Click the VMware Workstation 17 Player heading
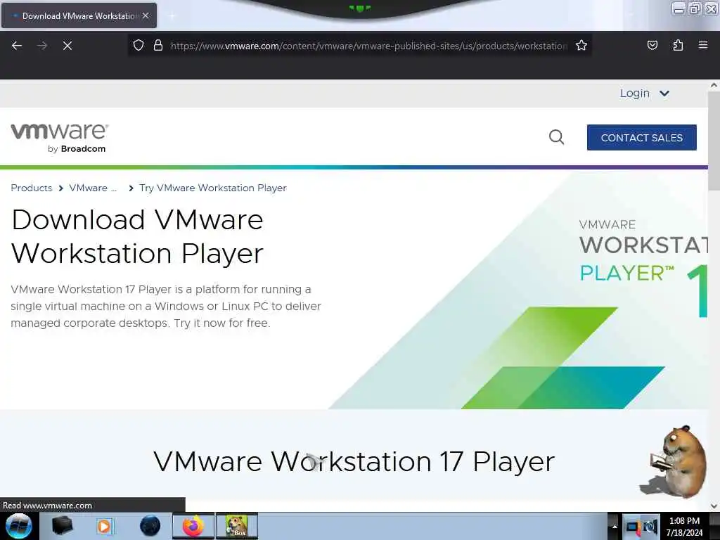The image size is (720, 540). (354, 461)
